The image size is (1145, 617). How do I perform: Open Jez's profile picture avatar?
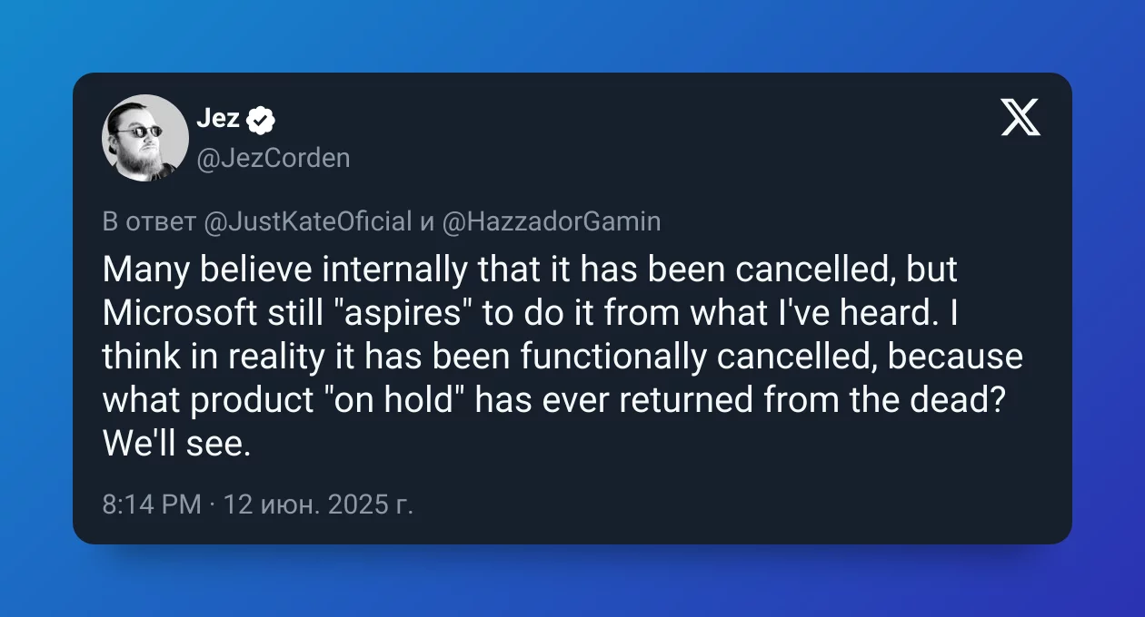click(145, 138)
